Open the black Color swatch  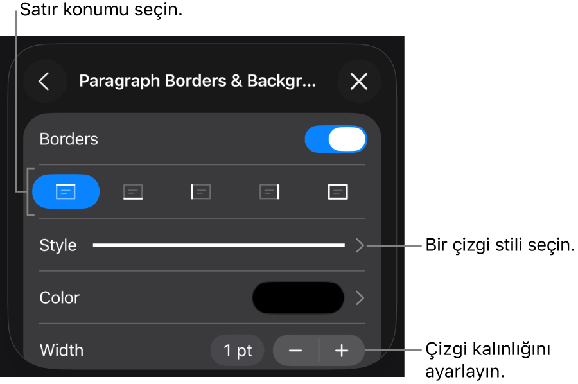(298, 298)
